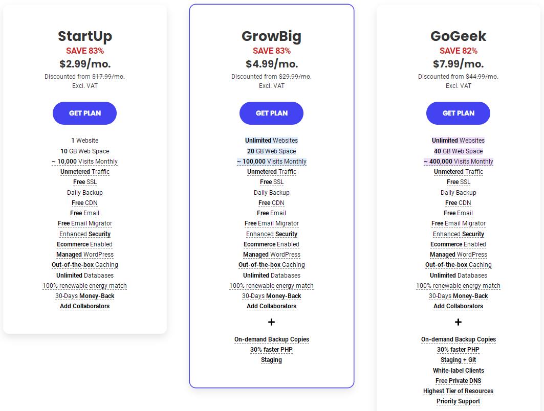
Task: Open Free CDN details under GoGeek
Action: coord(458,203)
